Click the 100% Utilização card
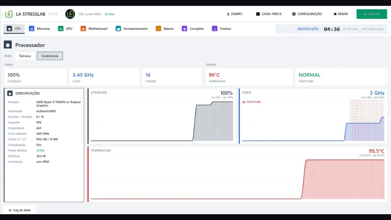The image size is (391, 220). click(x=35, y=77)
